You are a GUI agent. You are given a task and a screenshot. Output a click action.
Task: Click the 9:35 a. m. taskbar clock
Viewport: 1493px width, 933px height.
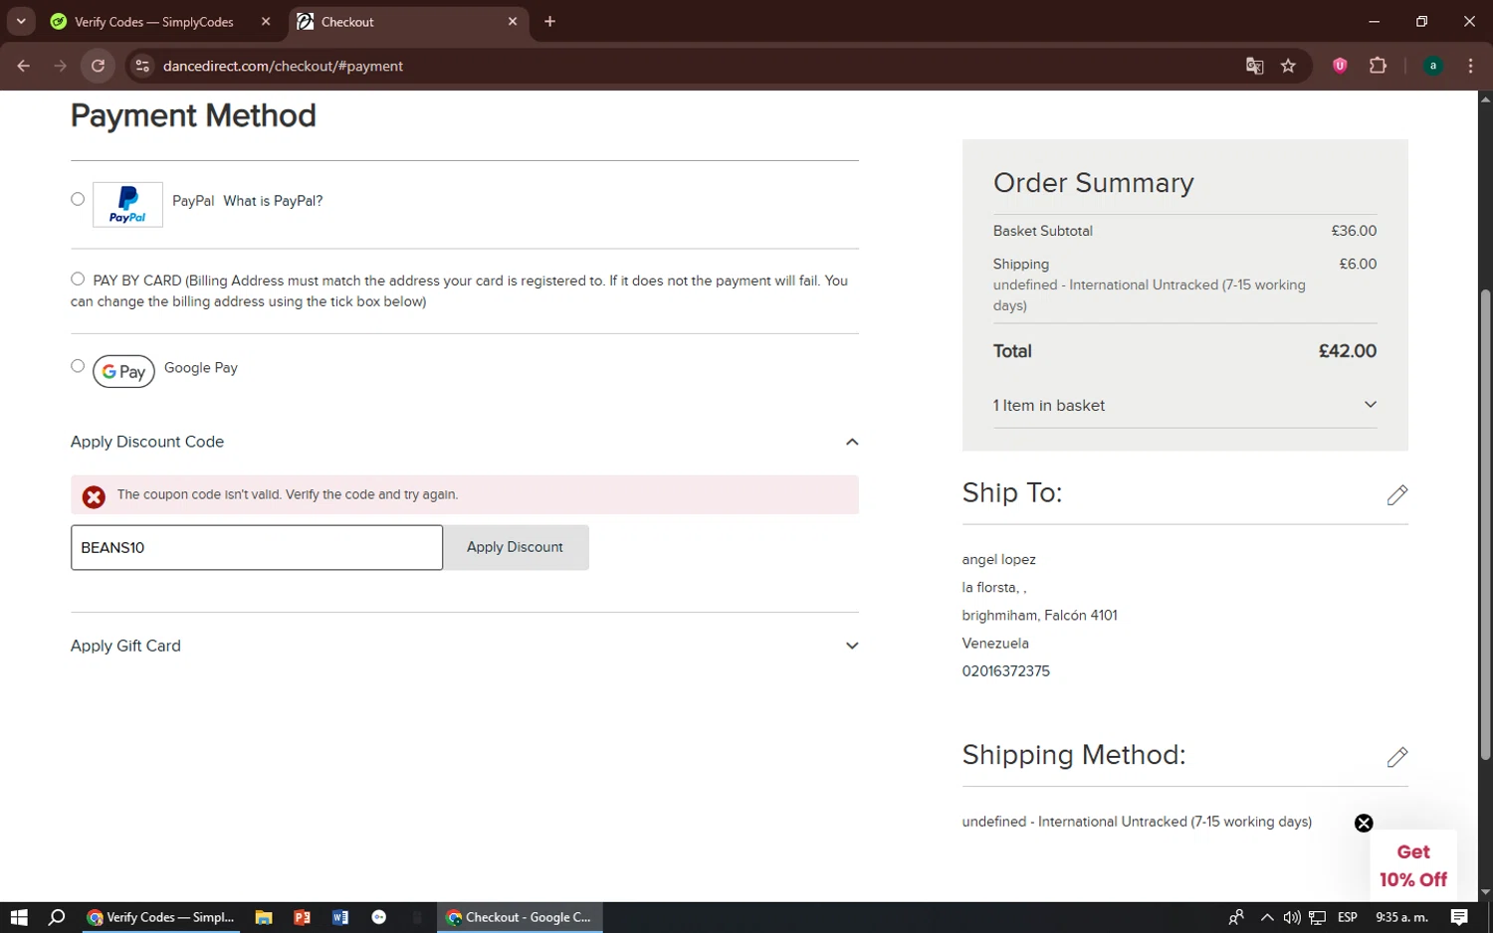pos(1401,917)
